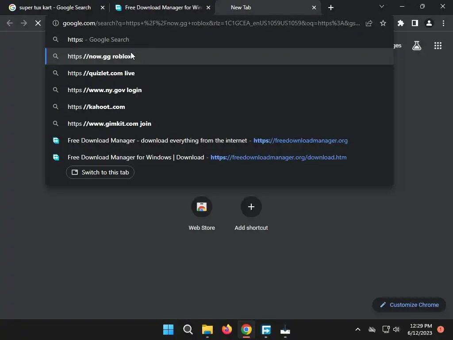Click the address bar URL field
Screen dimensions: 453x340
pos(211,23)
